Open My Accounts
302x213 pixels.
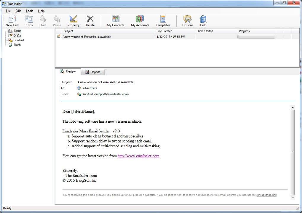[140, 21]
